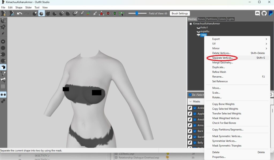Collapse the Masks section chevron

click(x=190, y=102)
